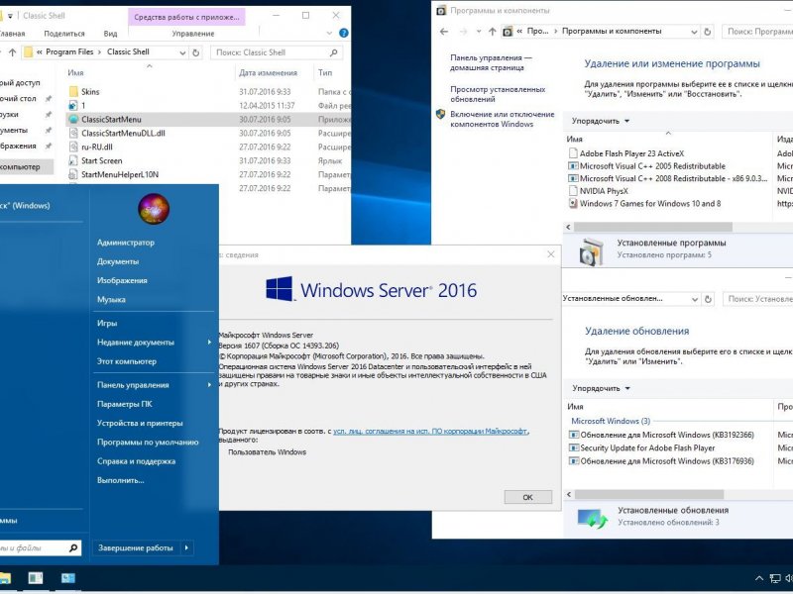Select the Start Screen shortcut icon
Screen dimensions: 793x594
[73, 160]
